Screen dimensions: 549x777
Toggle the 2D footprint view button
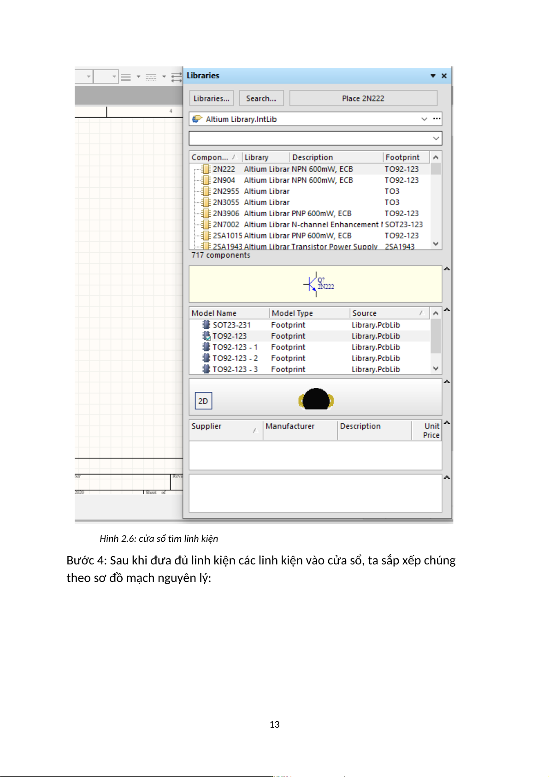click(203, 401)
